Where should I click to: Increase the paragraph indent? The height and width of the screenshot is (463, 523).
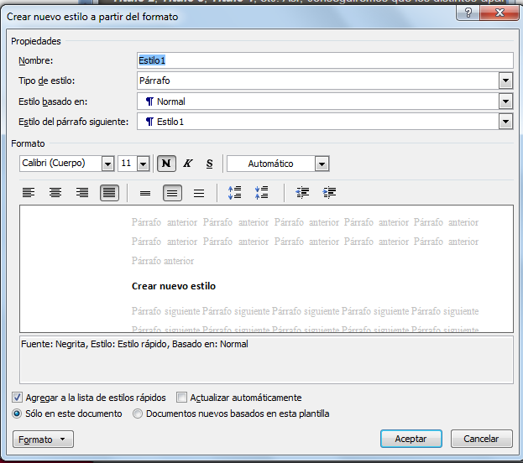[329, 193]
